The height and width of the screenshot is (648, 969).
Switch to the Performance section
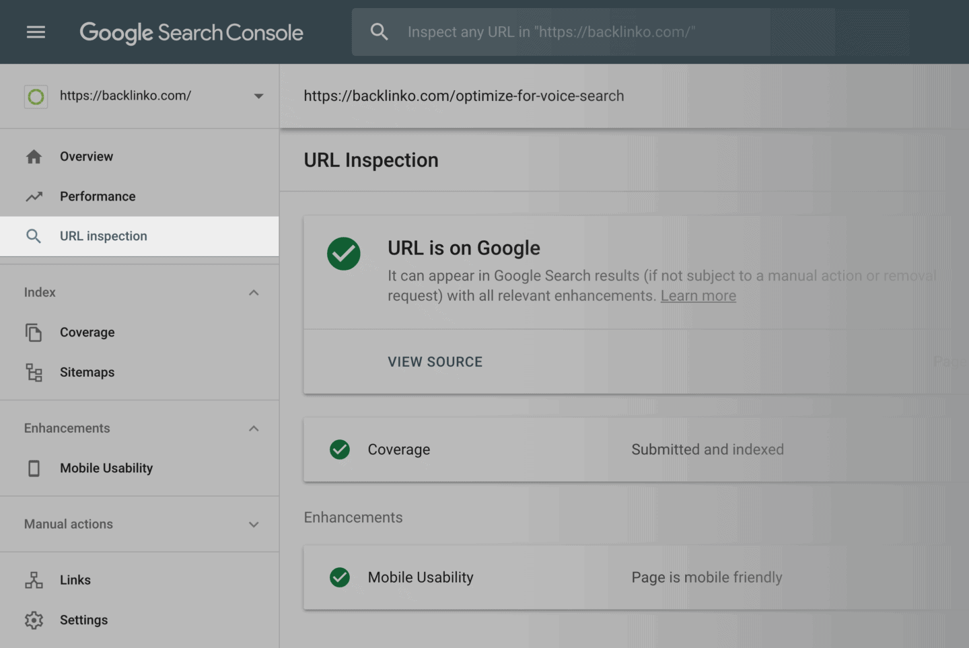pos(97,196)
